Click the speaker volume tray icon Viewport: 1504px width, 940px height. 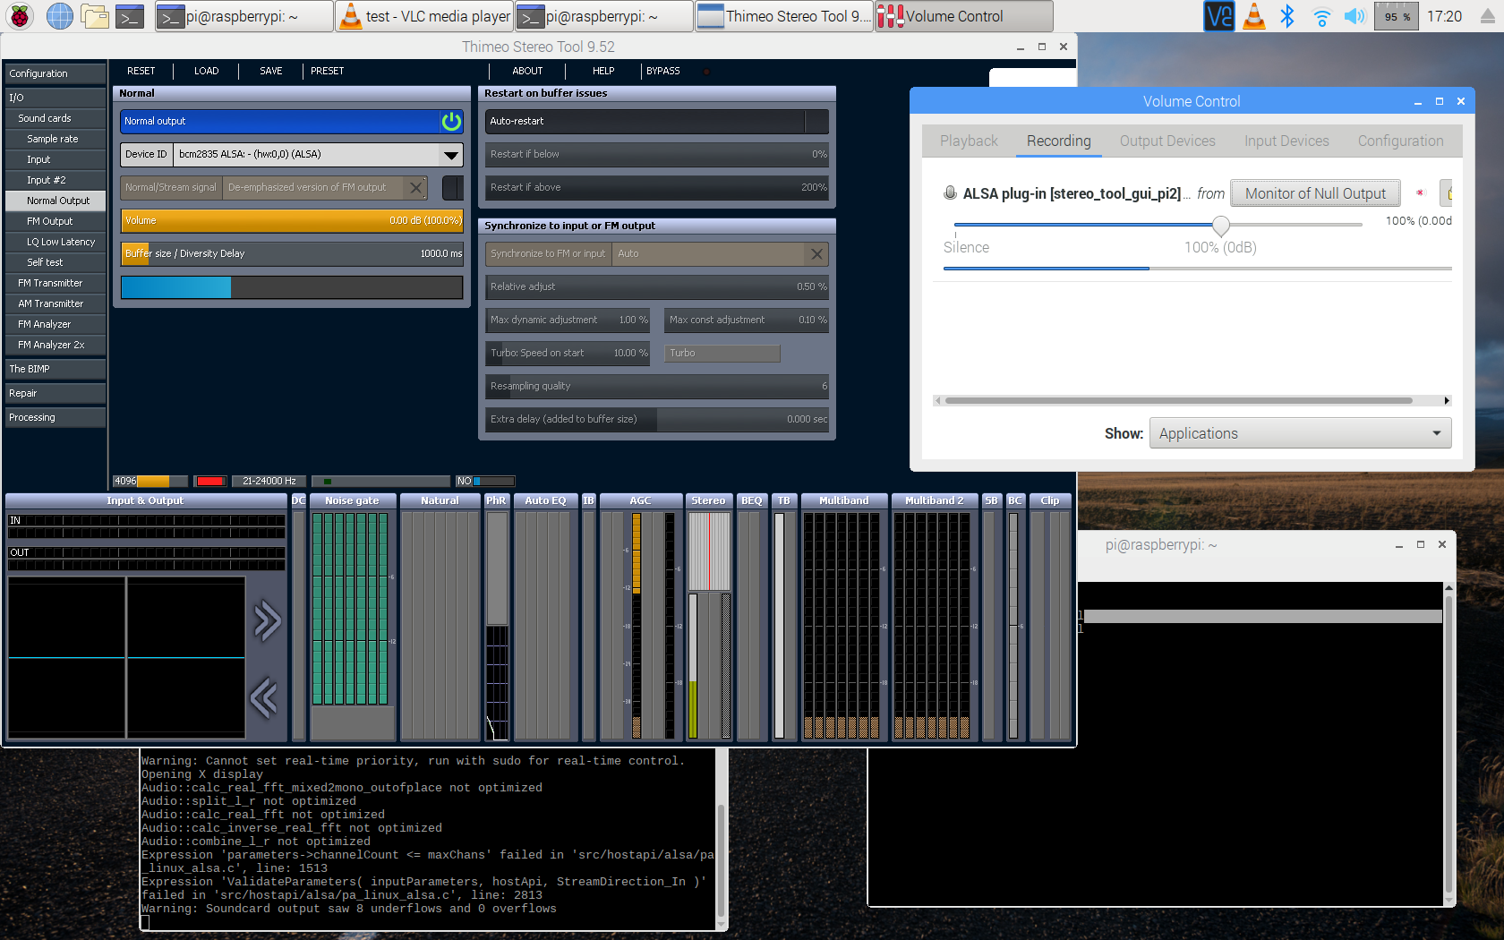1354,16
